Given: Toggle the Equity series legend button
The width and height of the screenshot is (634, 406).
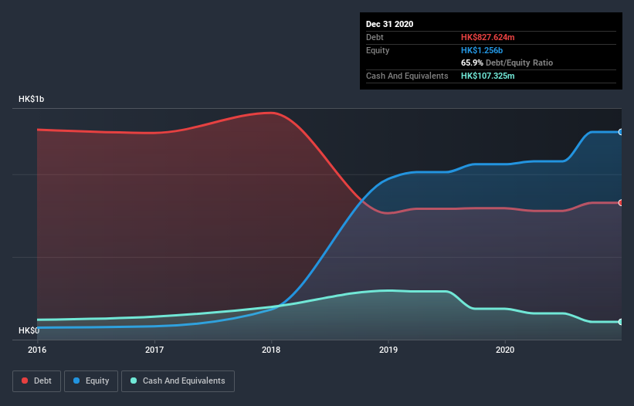Looking at the screenshot, I should click(x=91, y=381).
